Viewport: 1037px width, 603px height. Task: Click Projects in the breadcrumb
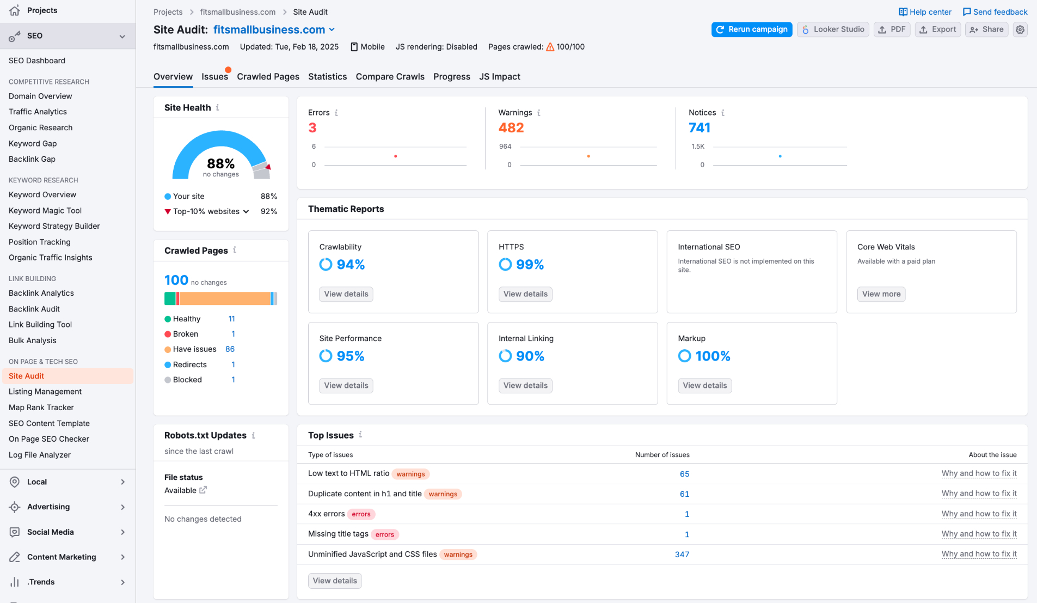coord(168,12)
